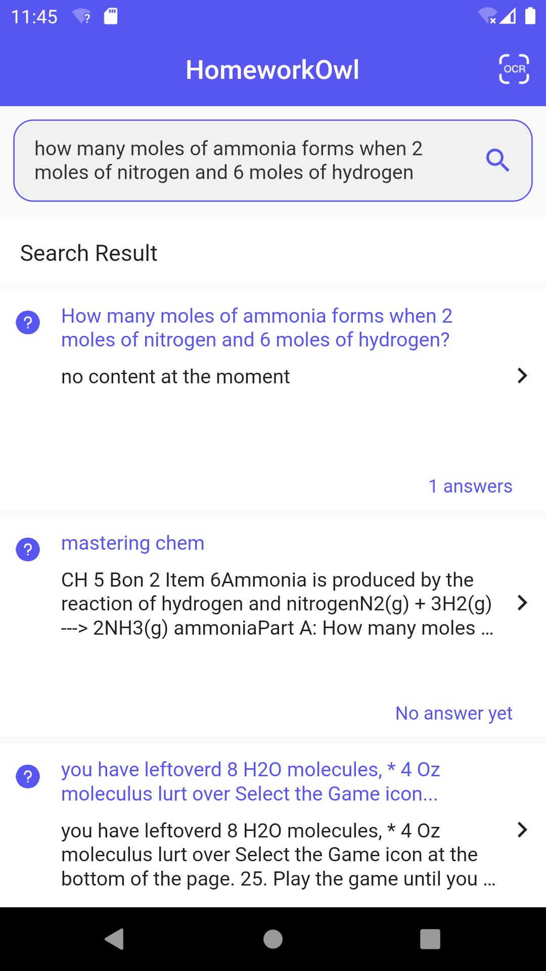Open the OCR scan tool
Screen dimensions: 546x971
pyautogui.click(x=514, y=69)
